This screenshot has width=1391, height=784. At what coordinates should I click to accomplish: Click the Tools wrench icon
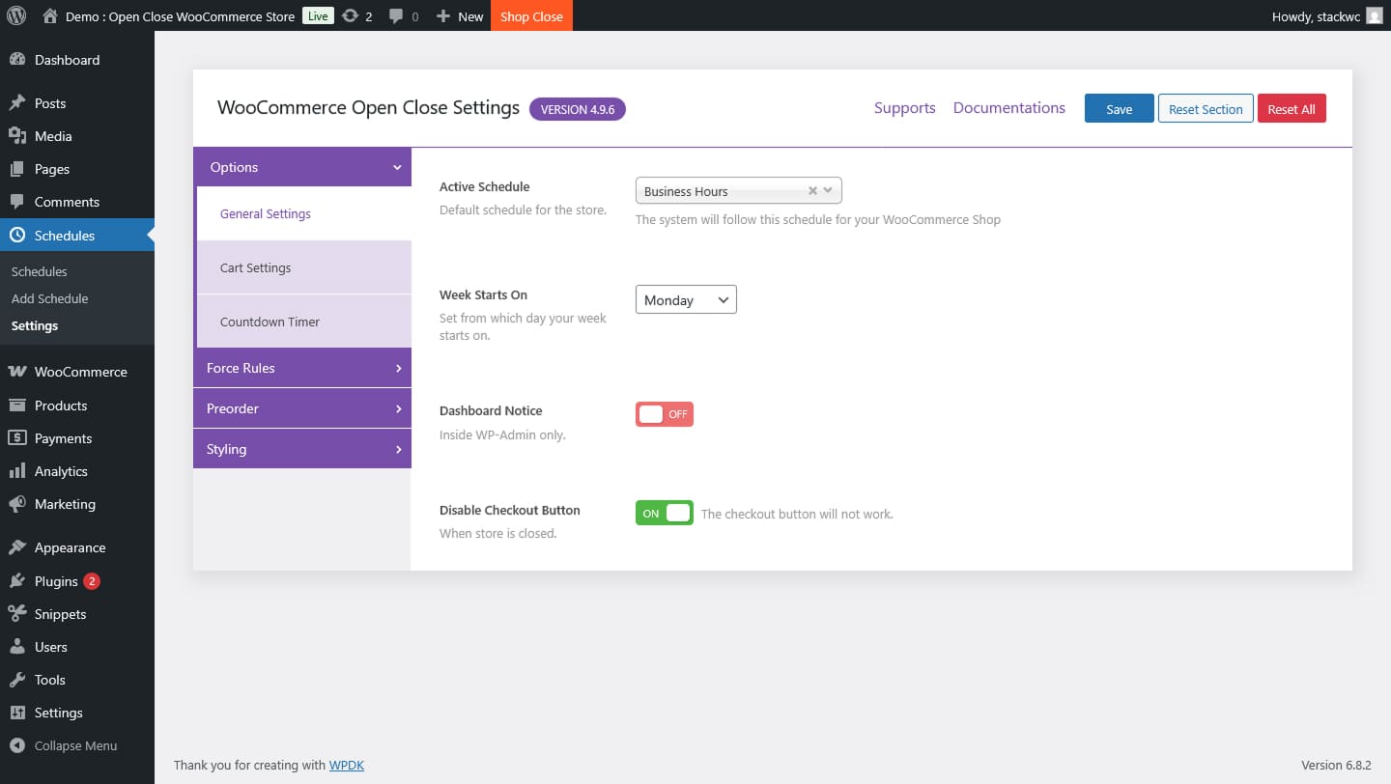(x=16, y=680)
